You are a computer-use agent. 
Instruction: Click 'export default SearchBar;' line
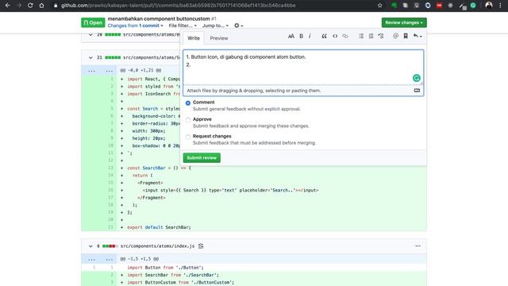pos(159,227)
